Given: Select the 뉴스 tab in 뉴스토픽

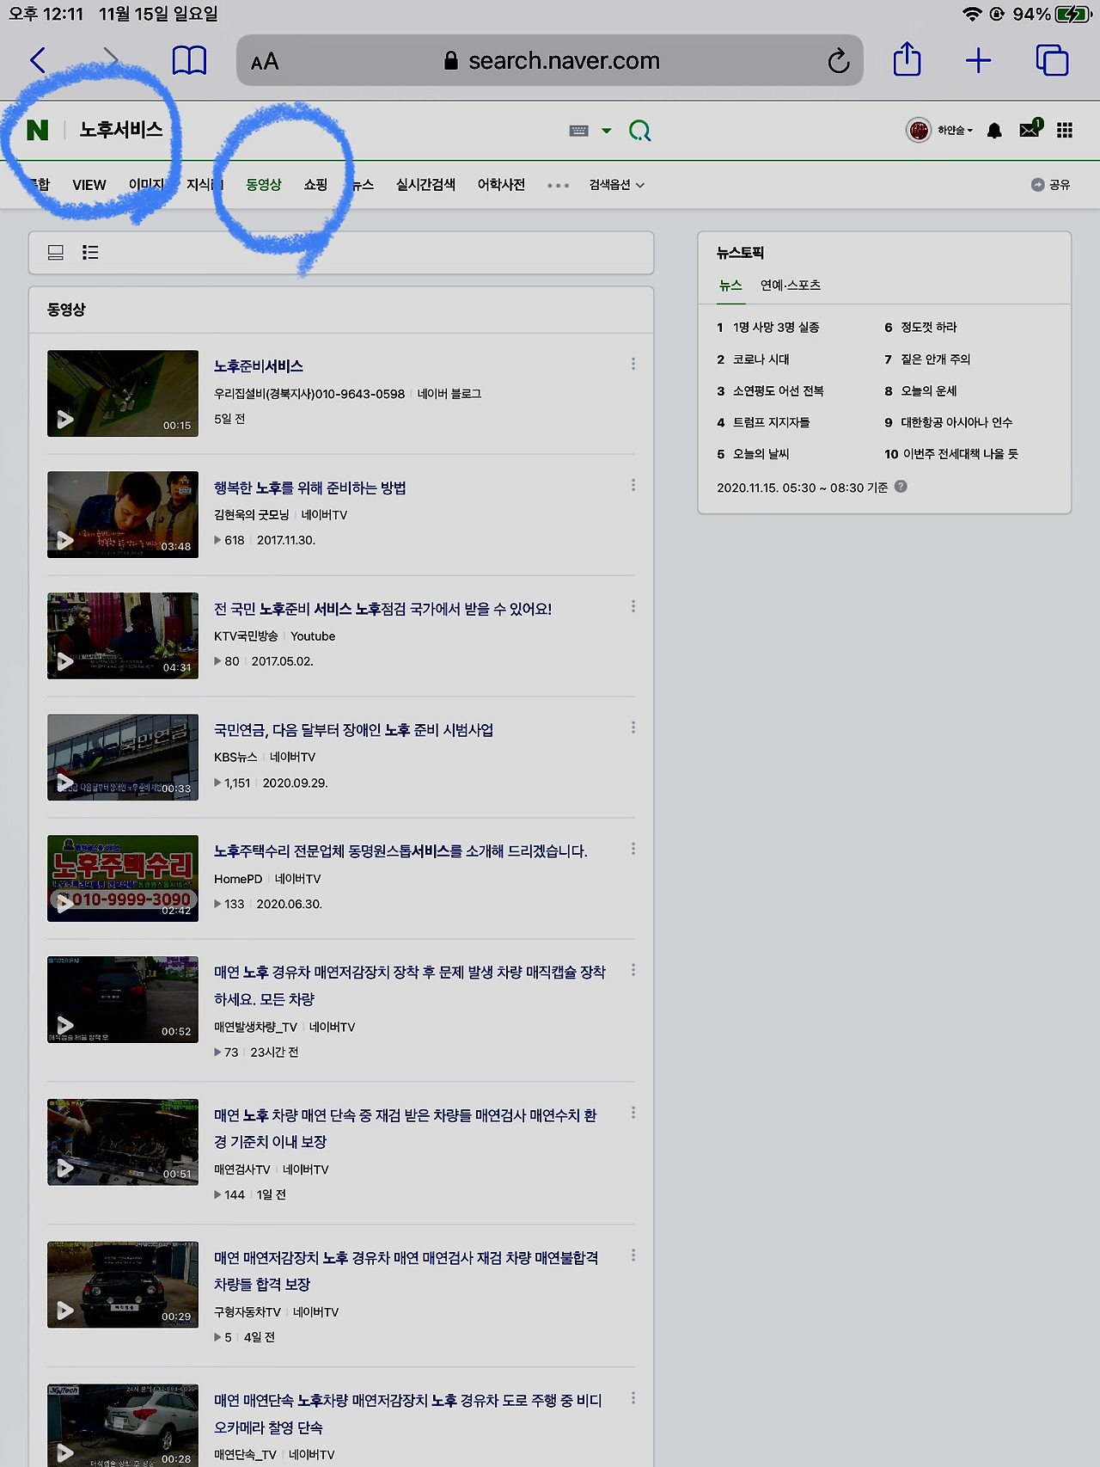Looking at the screenshot, I should [x=730, y=285].
